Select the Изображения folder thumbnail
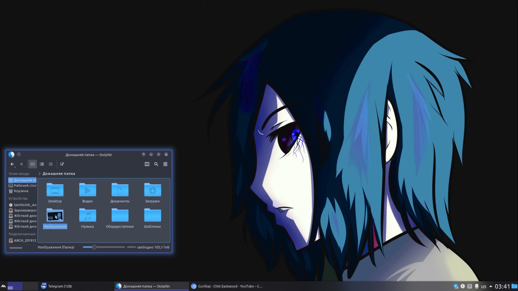The height and width of the screenshot is (291, 518). pyautogui.click(x=55, y=215)
